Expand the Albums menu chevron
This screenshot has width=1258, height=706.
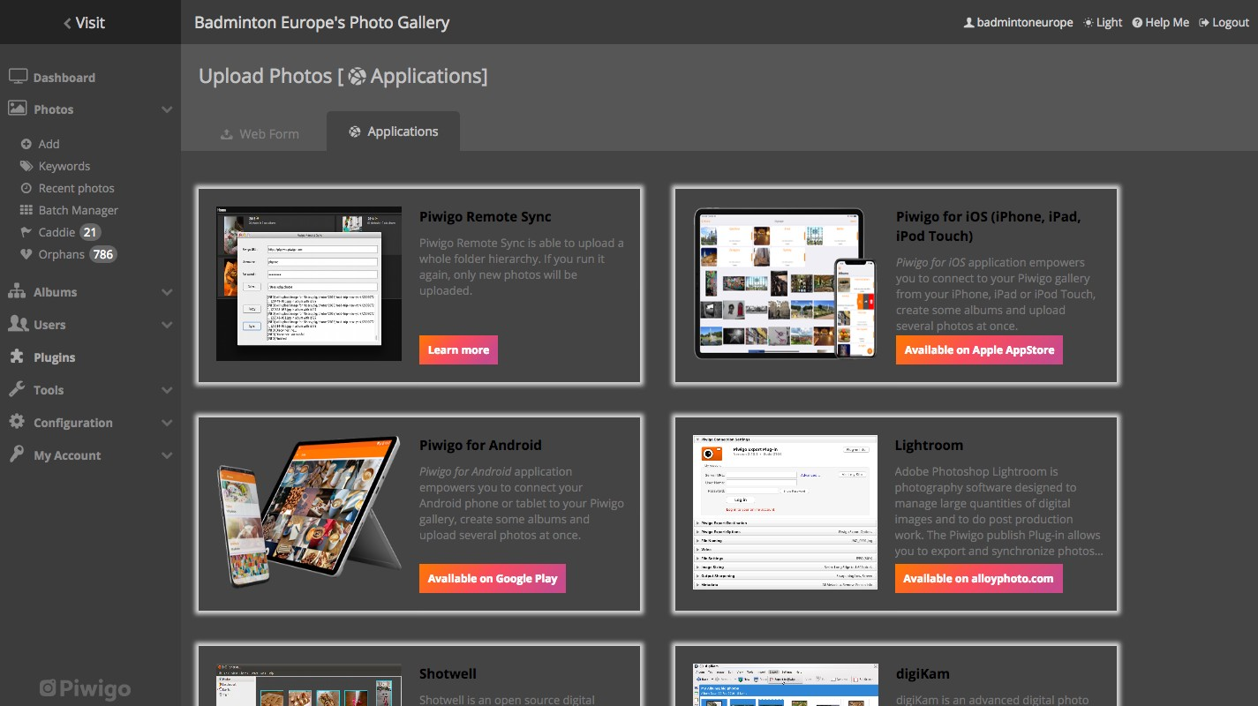[x=167, y=292]
